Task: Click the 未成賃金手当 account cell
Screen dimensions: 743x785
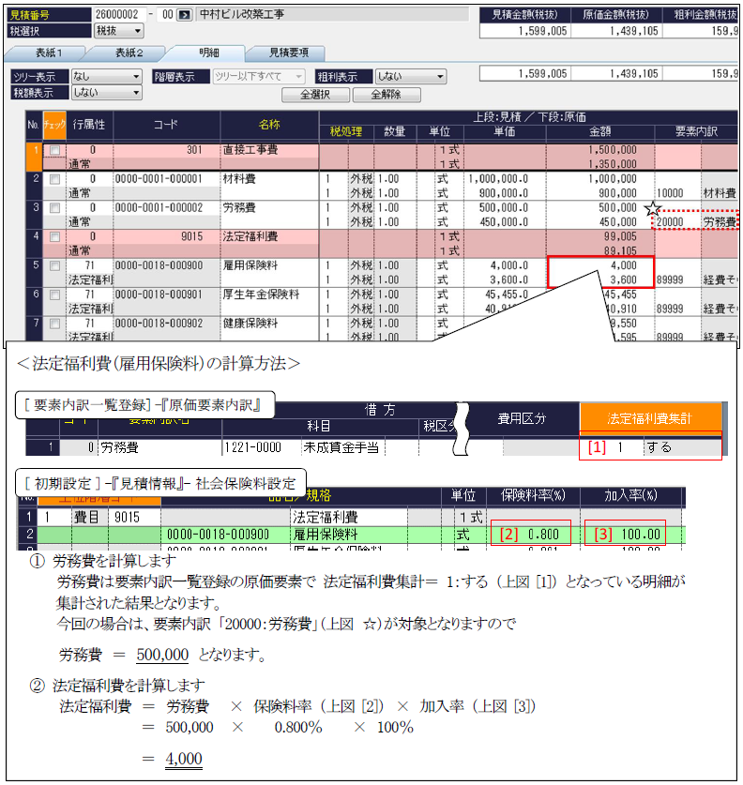Action: [341, 448]
